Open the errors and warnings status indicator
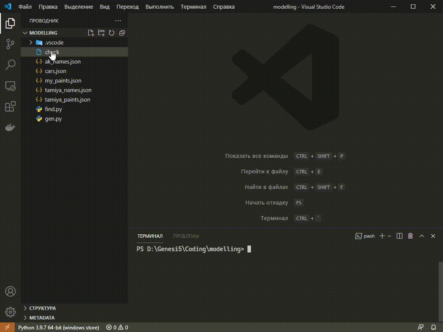The height and width of the screenshot is (332, 443). [117, 328]
